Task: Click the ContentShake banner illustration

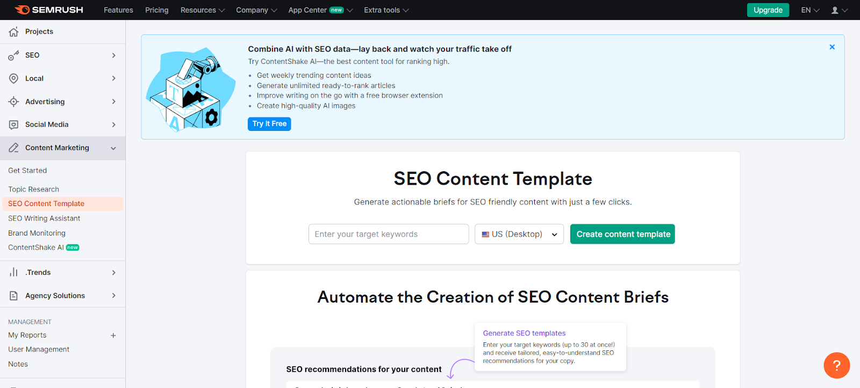Action: tap(190, 90)
